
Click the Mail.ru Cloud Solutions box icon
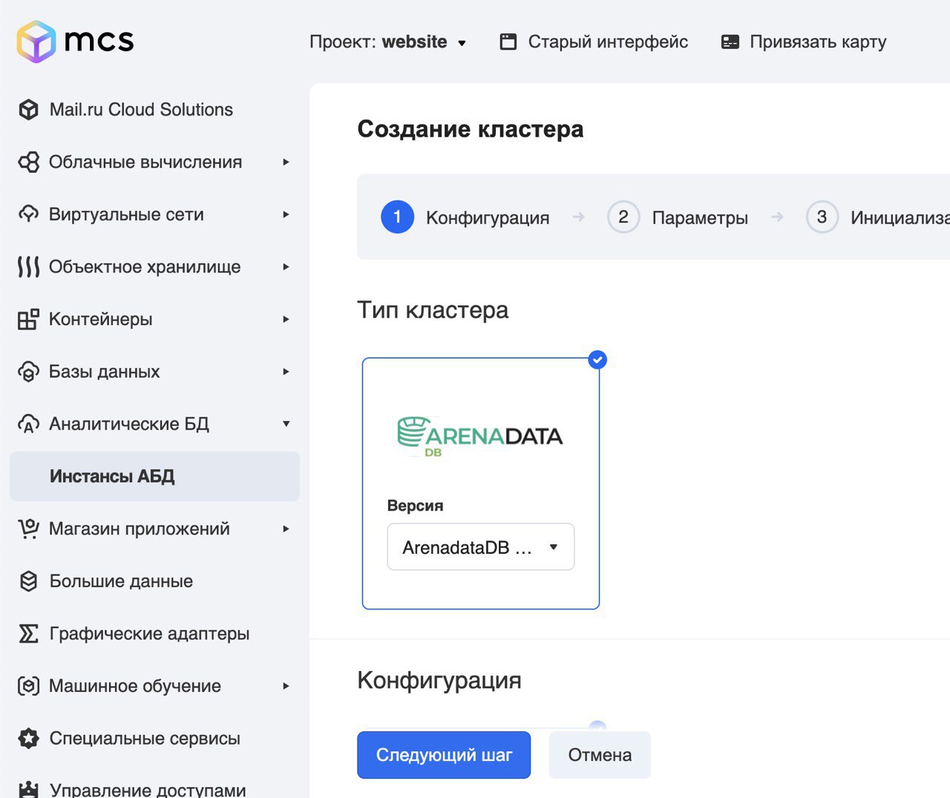pyautogui.click(x=28, y=110)
